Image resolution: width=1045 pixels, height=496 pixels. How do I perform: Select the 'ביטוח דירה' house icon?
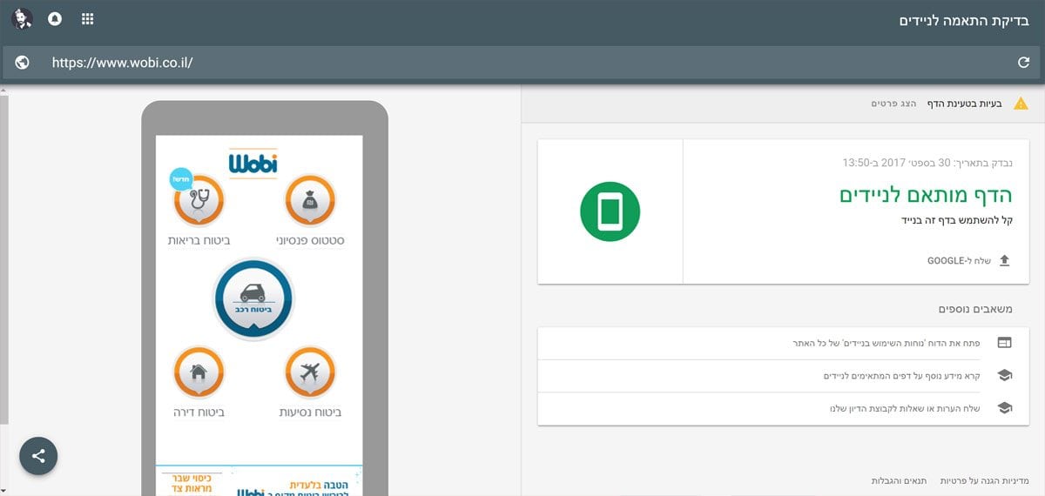tap(199, 372)
